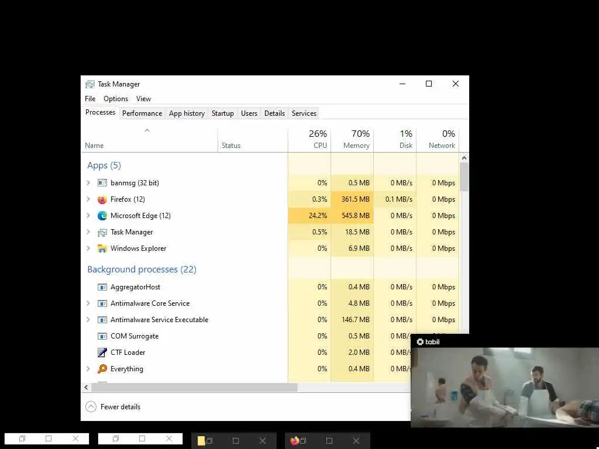This screenshot has width=599, height=449.
Task: Switch to the Users tab
Action: click(249, 113)
